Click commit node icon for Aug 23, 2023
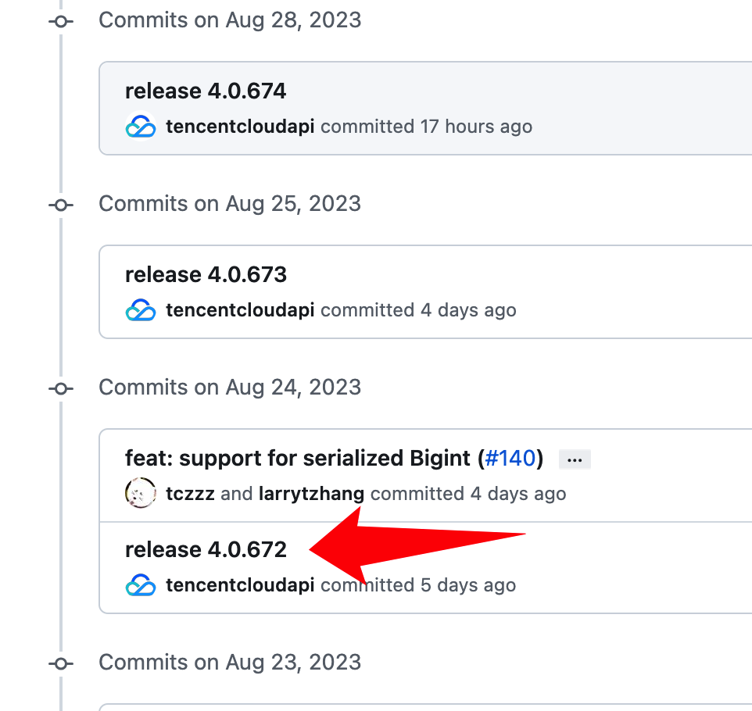 [61, 664]
